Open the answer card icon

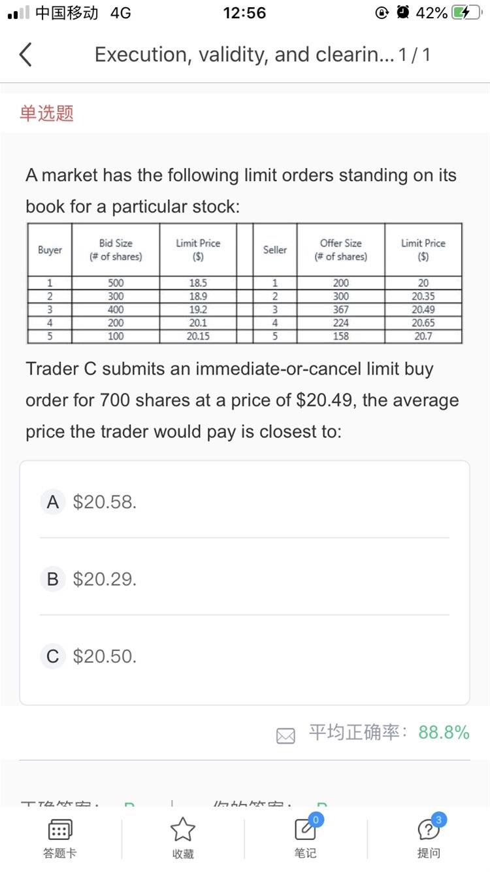(x=59, y=831)
